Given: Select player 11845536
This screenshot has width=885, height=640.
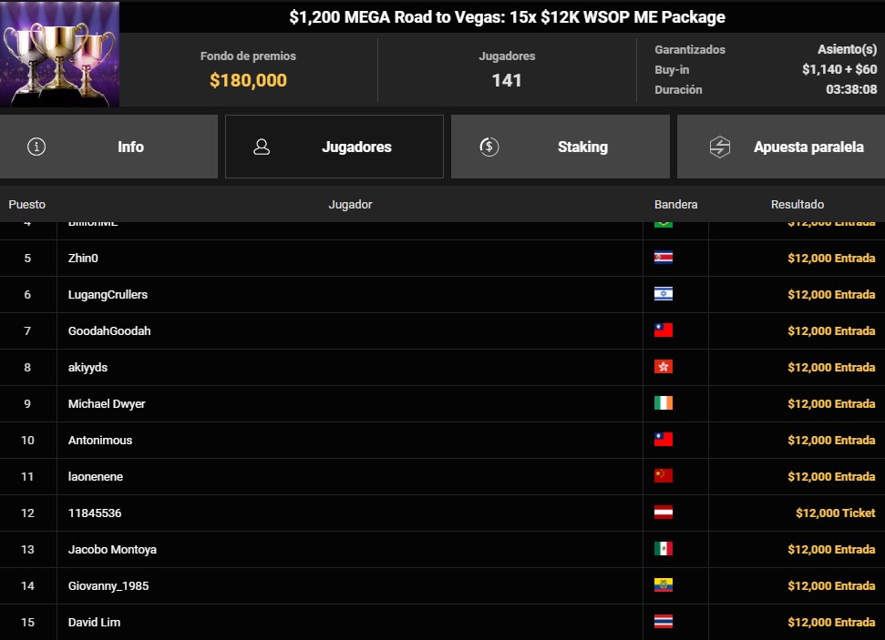Looking at the screenshot, I should coord(95,513).
